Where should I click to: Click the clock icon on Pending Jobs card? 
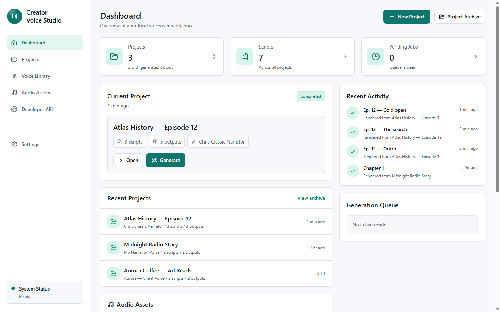coord(376,57)
